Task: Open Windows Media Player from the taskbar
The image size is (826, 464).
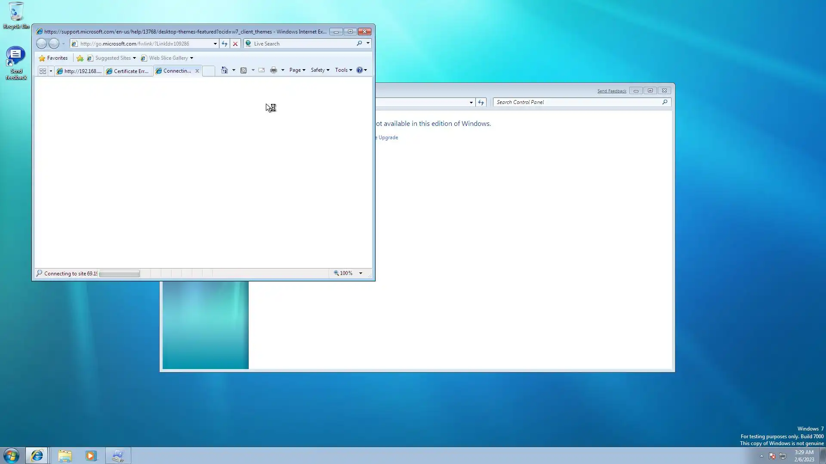Action: 91,456
